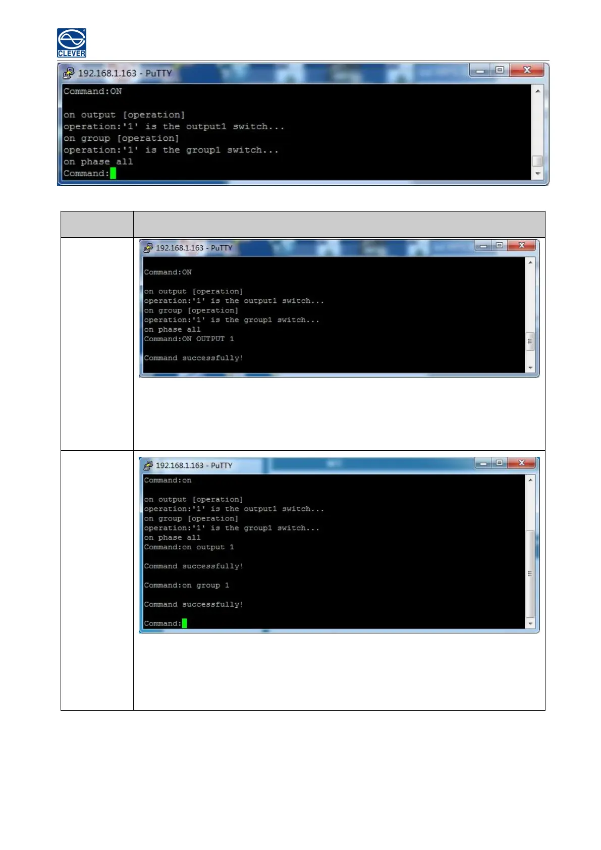
Task: Click 'Command:ON' line in top PuTTY window
Action: [93, 91]
